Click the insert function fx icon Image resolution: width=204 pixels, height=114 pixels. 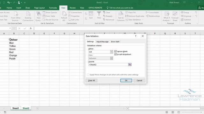tap(31, 28)
